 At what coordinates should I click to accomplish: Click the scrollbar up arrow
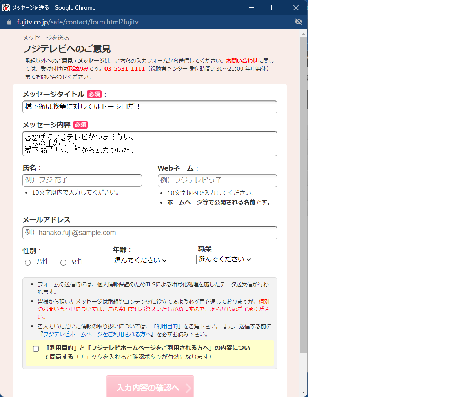point(303,34)
